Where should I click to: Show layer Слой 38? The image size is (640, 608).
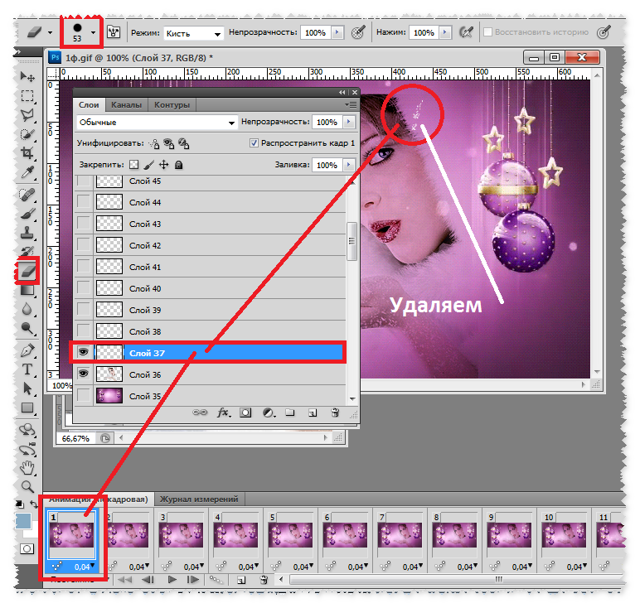pyautogui.click(x=83, y=331)
